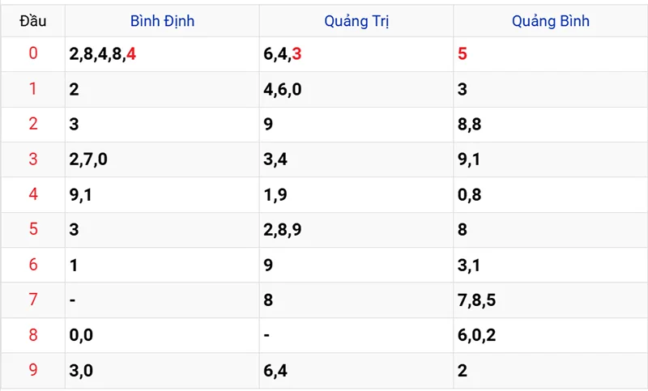Screen dimensions: 648x391
Task: Click the Quảng Bình cell showing 8,8
Action: click(x=469, y=125)
